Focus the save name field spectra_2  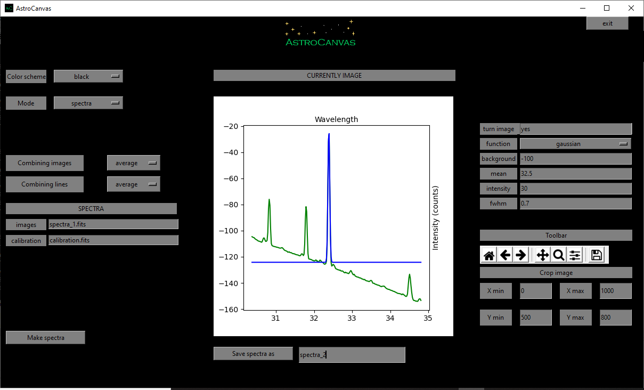(x=352, y=355)
